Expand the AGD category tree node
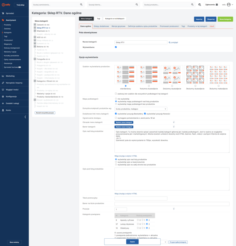 click(35, 37)
